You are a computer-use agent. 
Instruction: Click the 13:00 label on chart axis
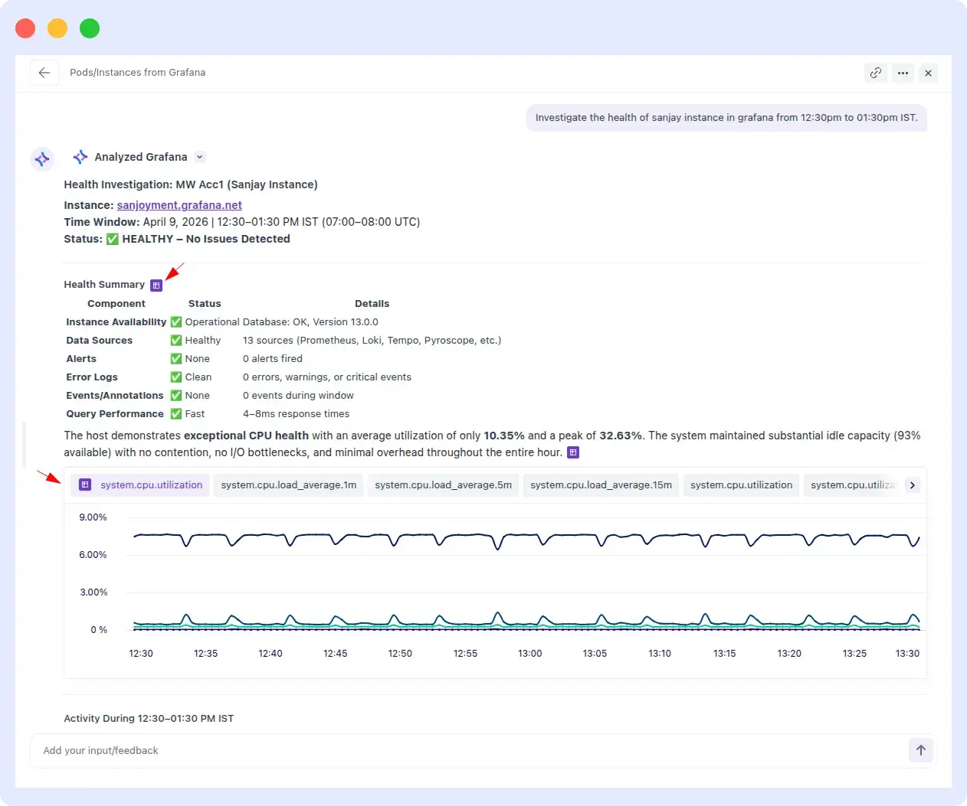click(x=530, y=654)
